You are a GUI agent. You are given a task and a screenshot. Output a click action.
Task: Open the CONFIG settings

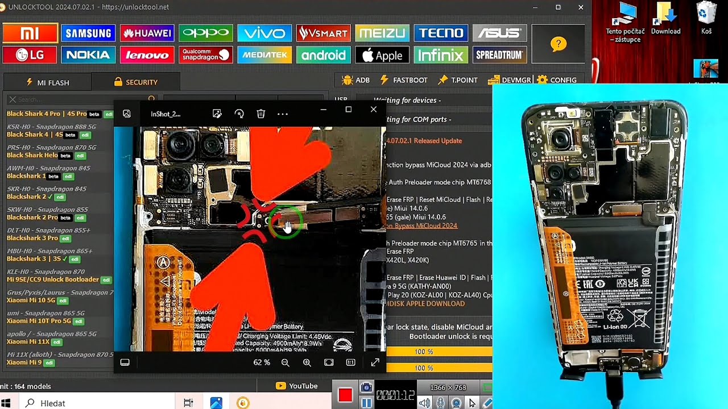557,80
